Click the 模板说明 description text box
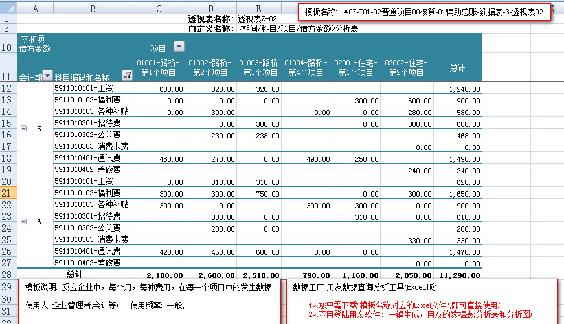 (150, 301)
